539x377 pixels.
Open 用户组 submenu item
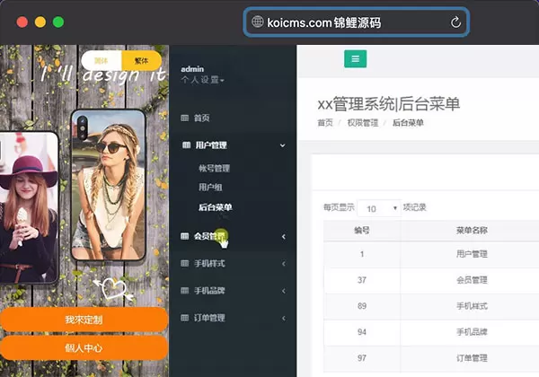pos(210,187)
